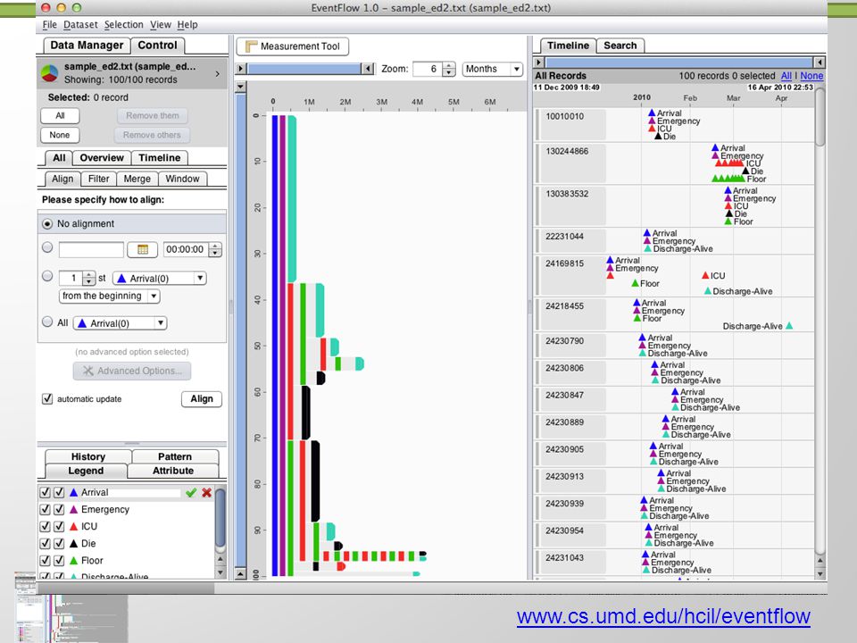The height and width of the screenshot is (643, 857).
Task: Toggle second checkbox for Emergency legend
Action: click(x=59, y=509)
